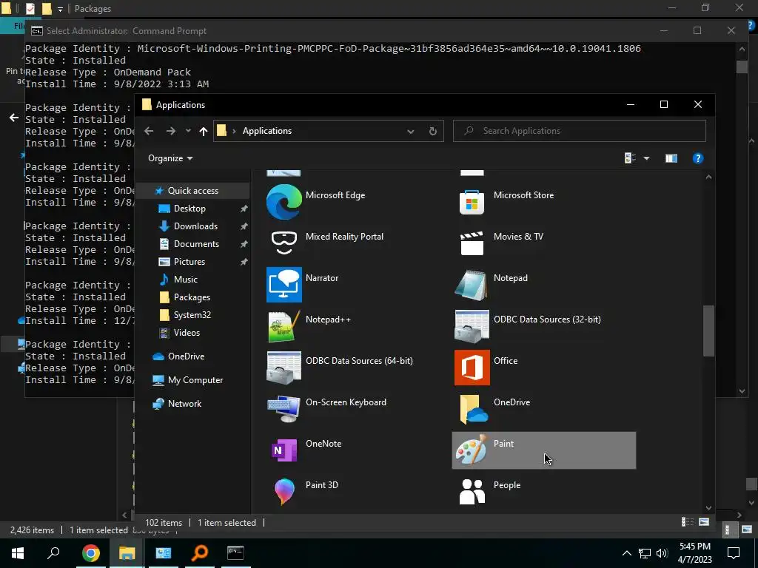This screenshot has height=568, width=758.
Task: Open Command Prompt from the taskbar
Action: click(235, 553)
